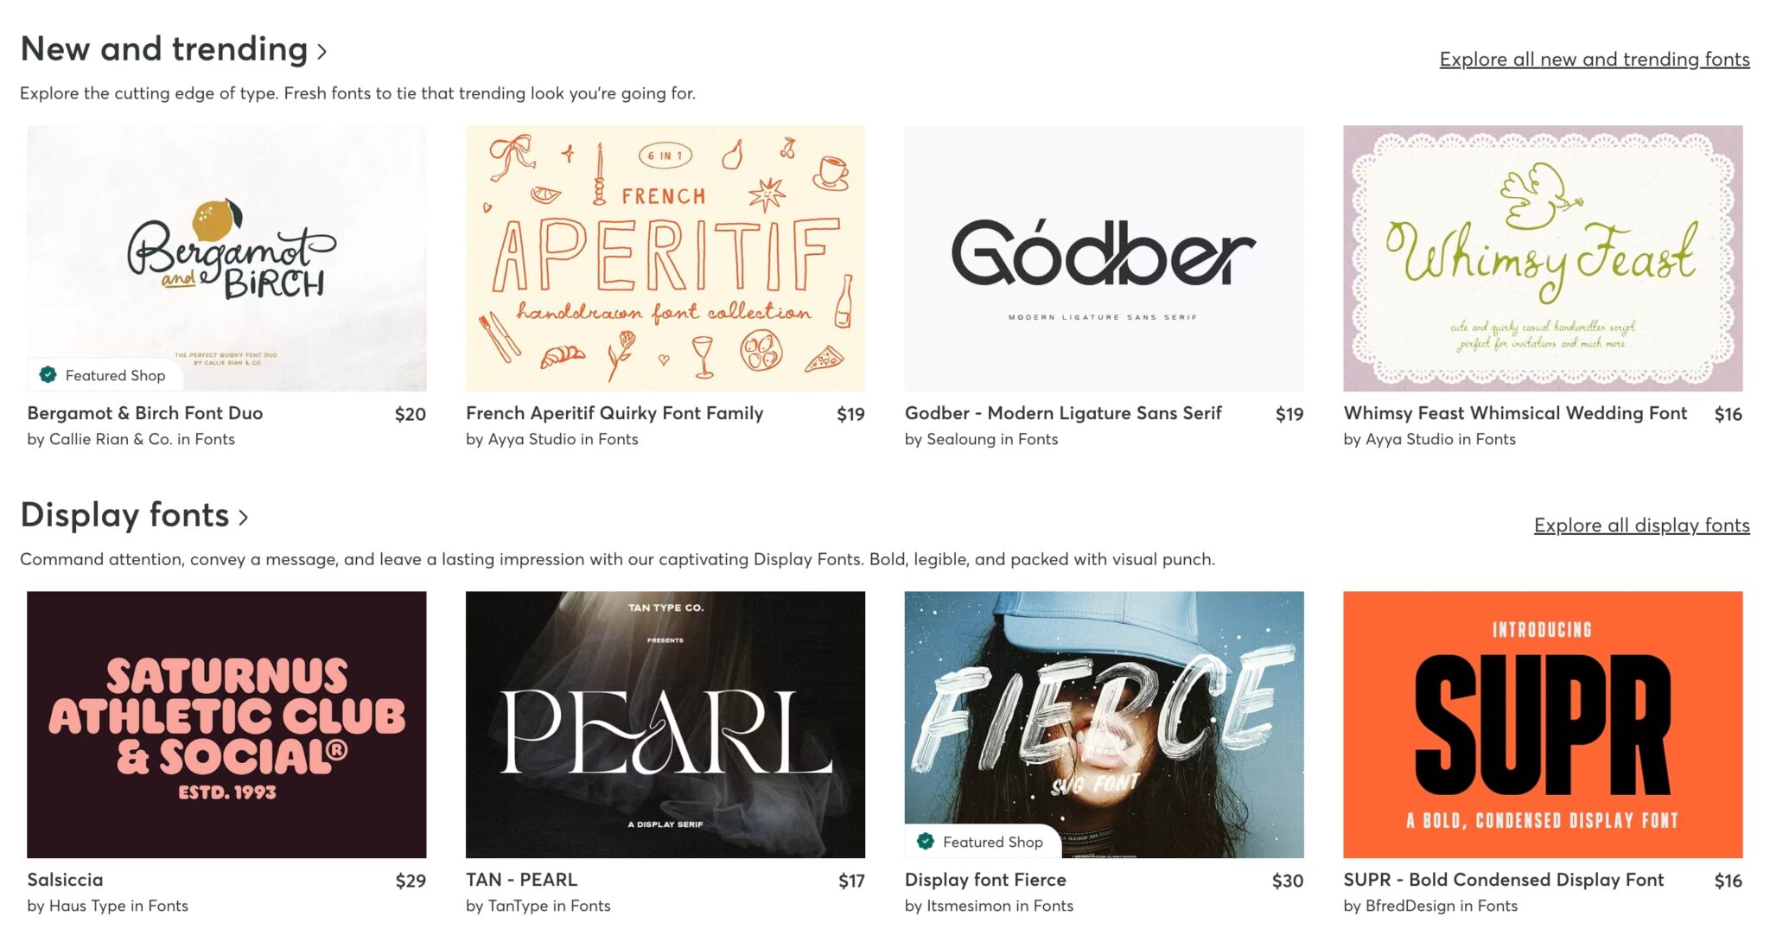Viewport: 1770px width, 948px height.
Task: Open the Bergamot & Birch Font Duo listing
Action: [145, 413]
